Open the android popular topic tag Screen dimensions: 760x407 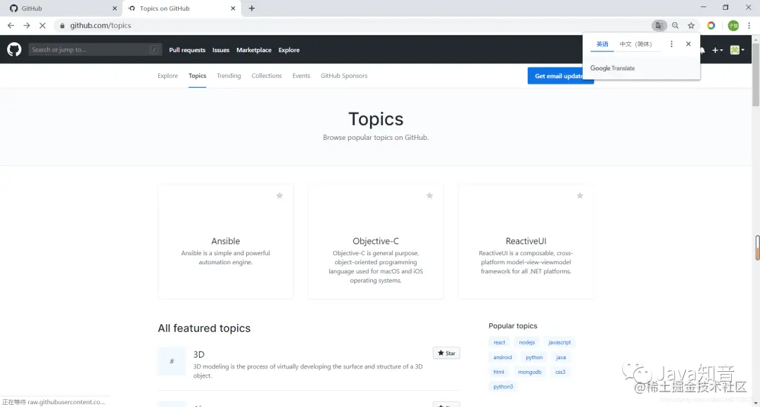[x=502, y=358]
